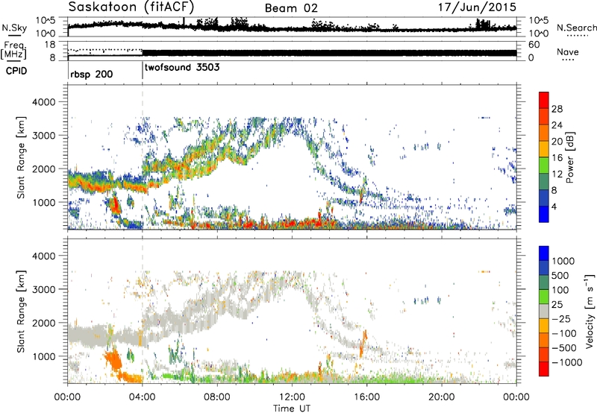The image size is (597, 413).
Task: Click the 'N.Search' legend label
Action: coord(576,28)
